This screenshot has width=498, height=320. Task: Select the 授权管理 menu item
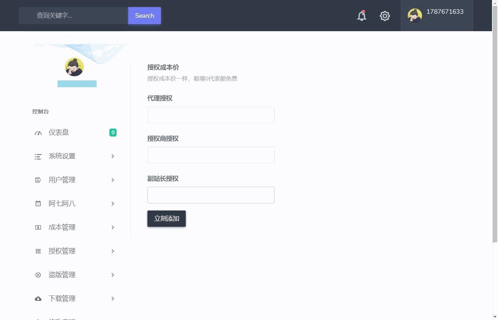pyautogui.click(x=62, y=251)
